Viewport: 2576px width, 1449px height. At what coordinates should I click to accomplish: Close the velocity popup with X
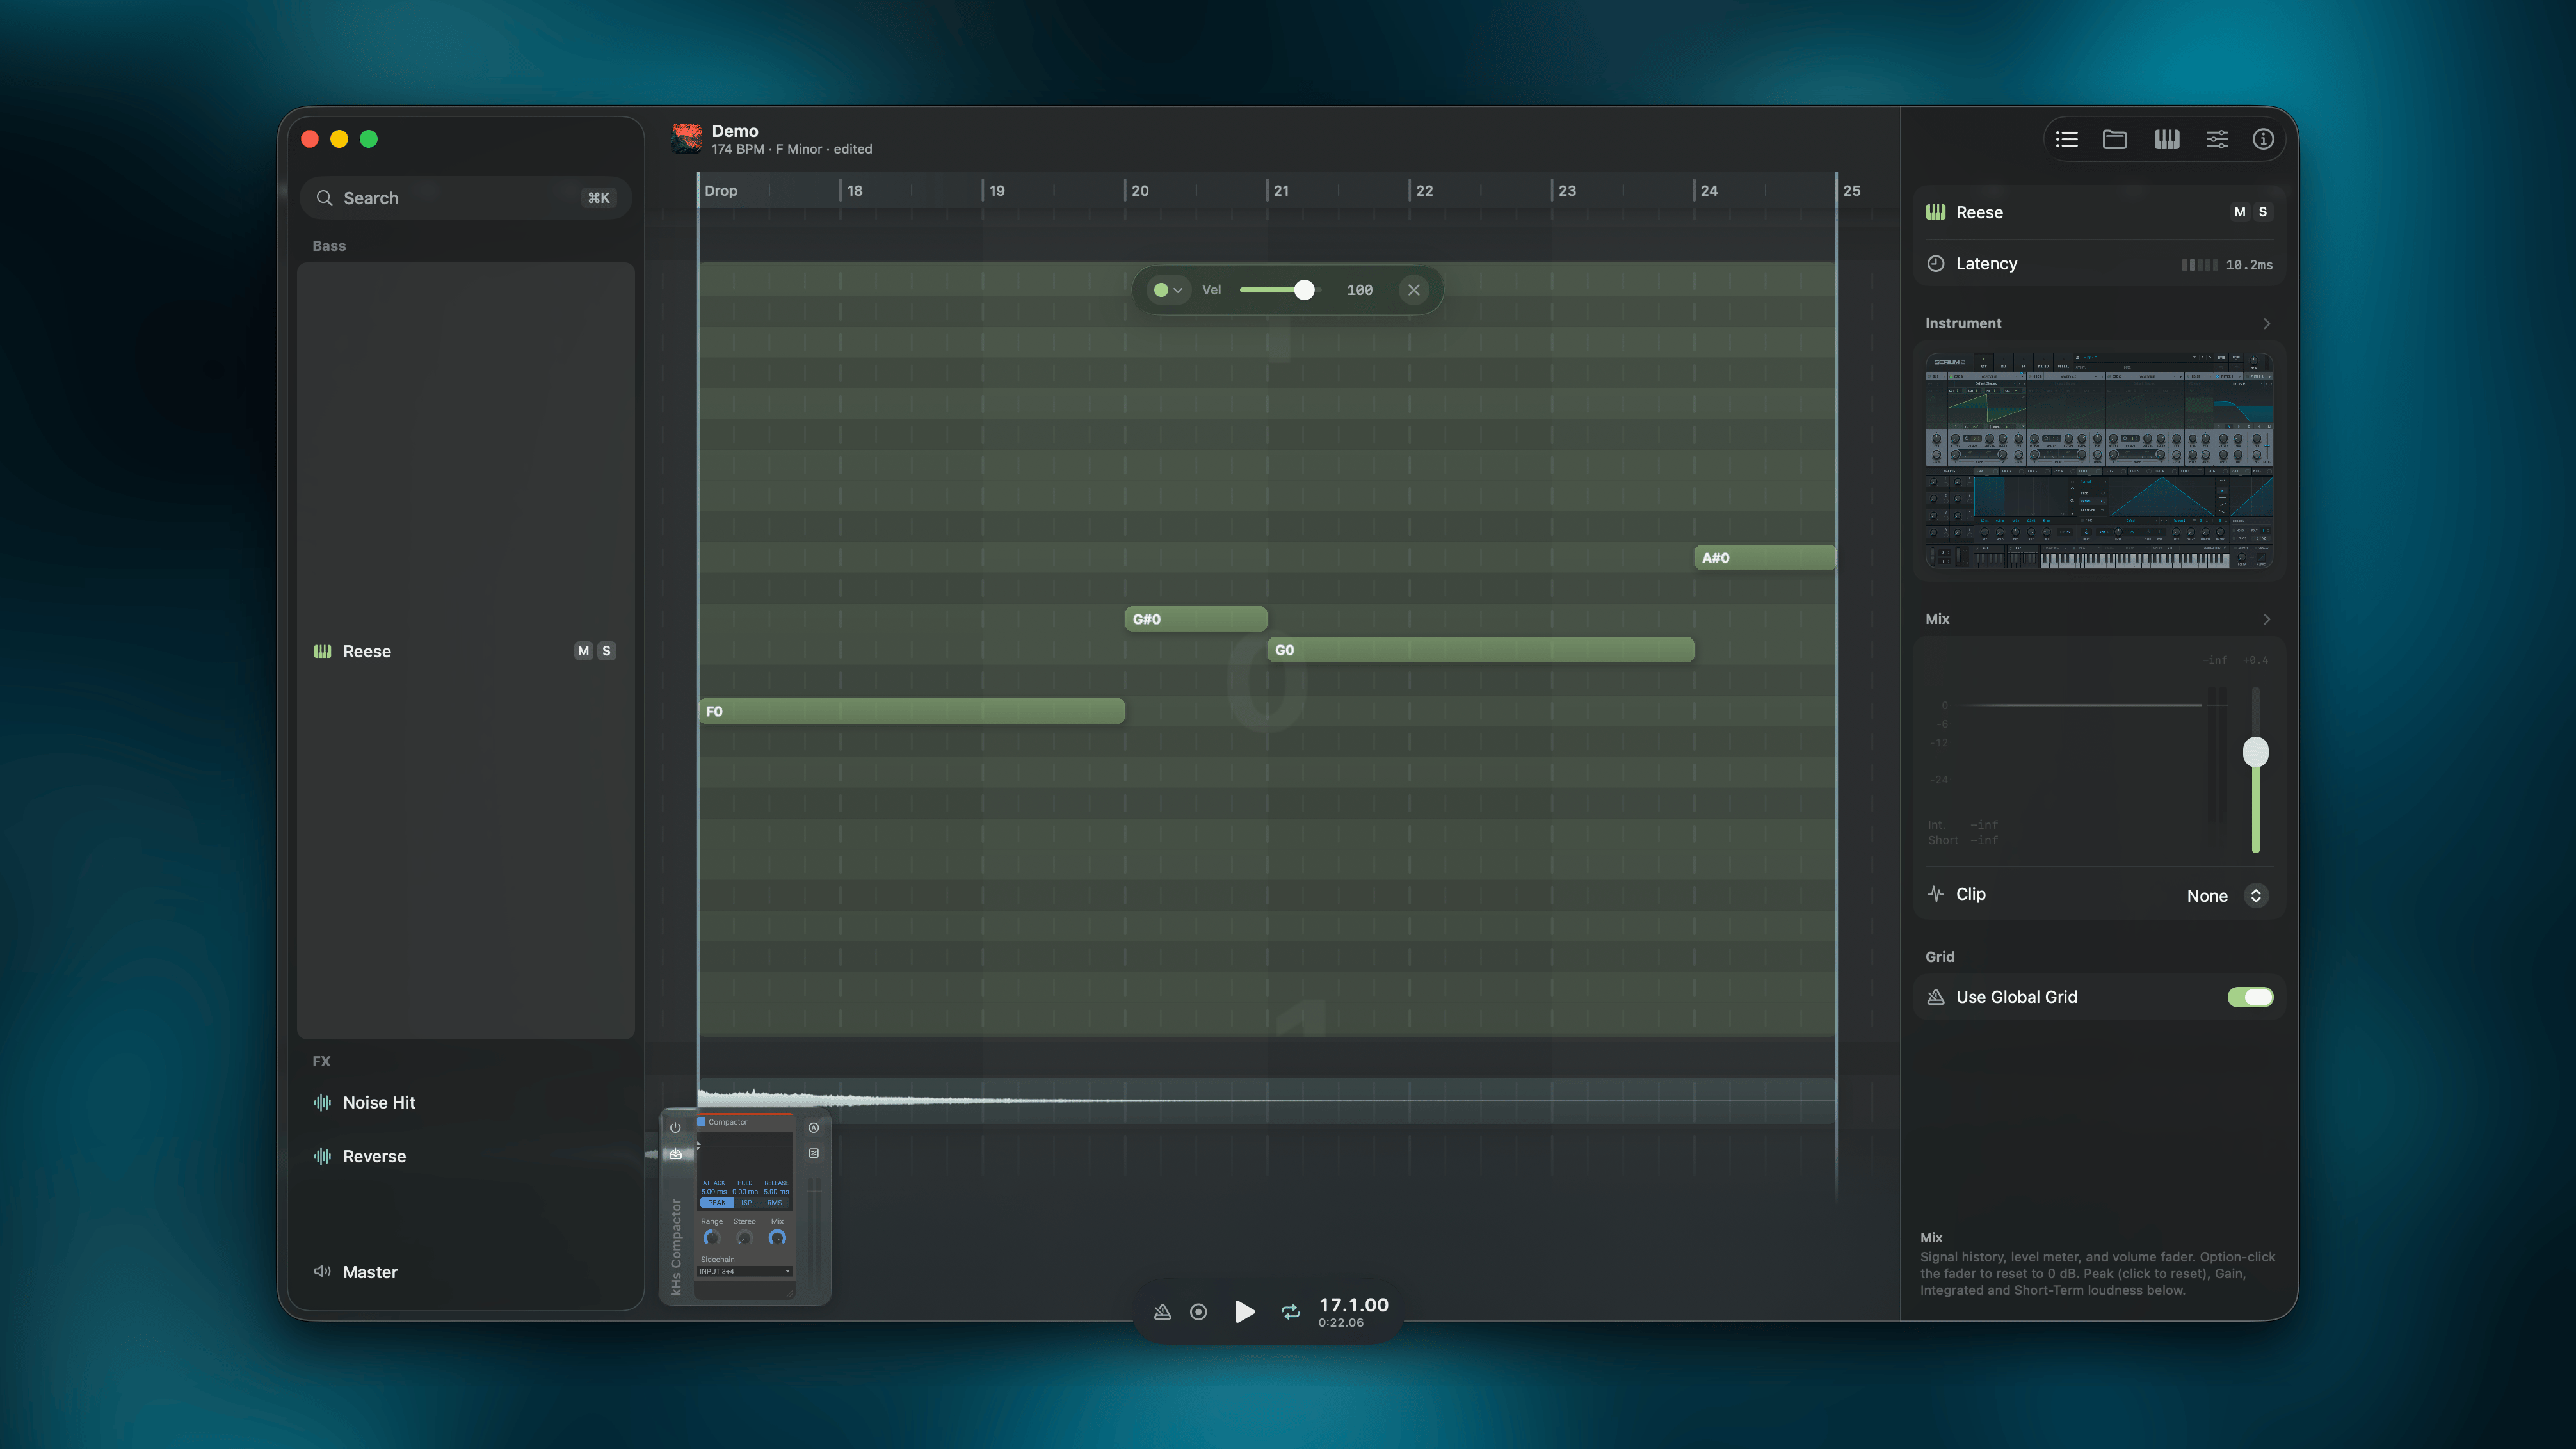coord(1413,290)
